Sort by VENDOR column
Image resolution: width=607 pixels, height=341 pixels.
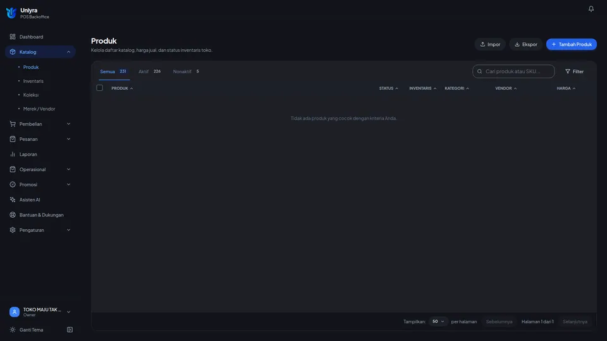(x=506, y=88)
